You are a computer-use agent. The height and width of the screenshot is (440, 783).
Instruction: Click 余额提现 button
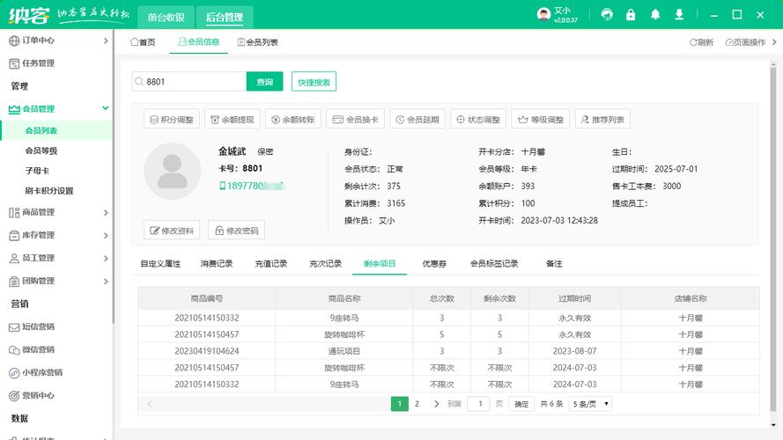(233, 120)
